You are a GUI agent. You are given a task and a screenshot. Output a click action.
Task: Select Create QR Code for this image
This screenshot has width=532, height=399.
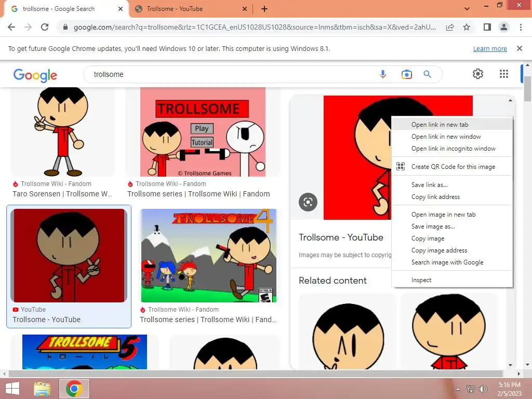coord(452,167)
